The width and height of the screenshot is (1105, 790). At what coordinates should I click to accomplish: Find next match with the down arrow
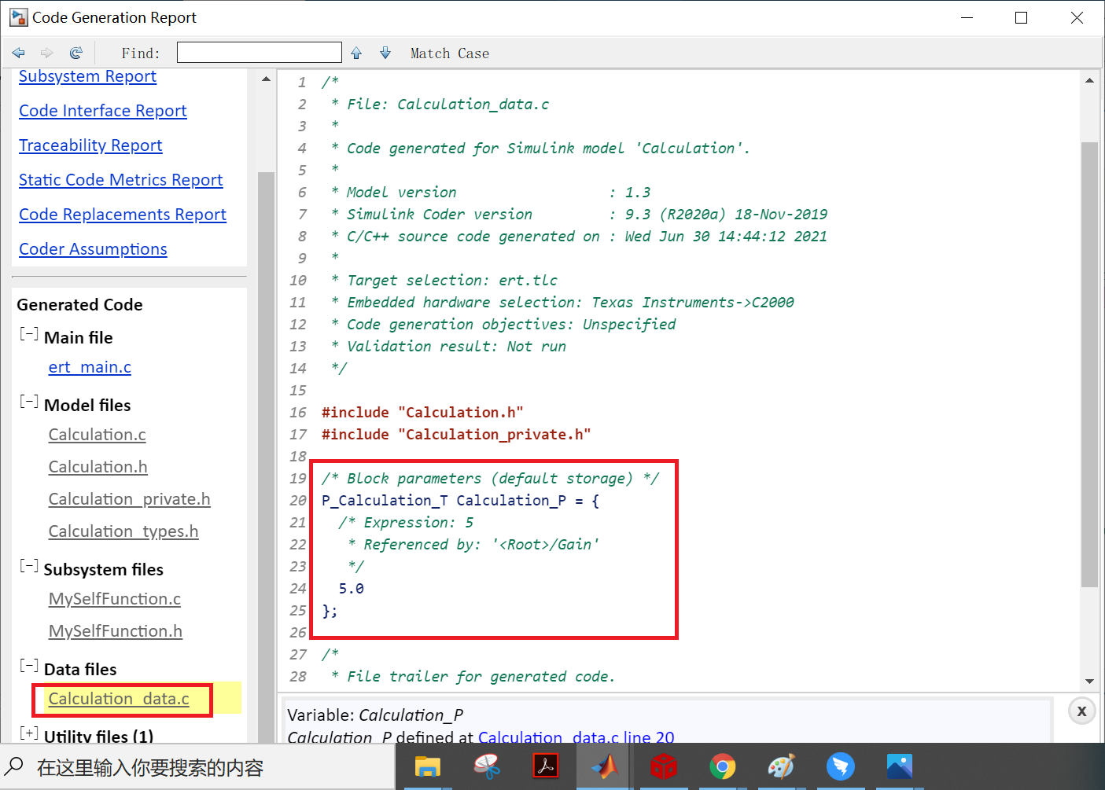(385, 52)
